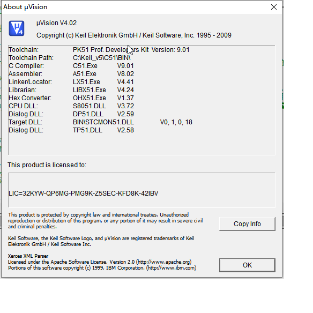313x313 pixels.
Task: Click version 'V4.24' of Librarian
Action: [x=125, y=90]
